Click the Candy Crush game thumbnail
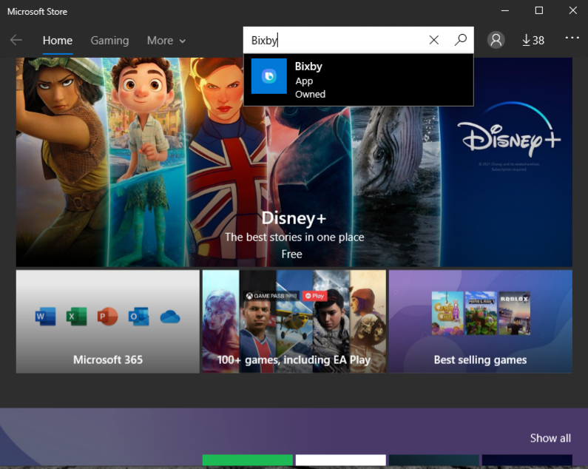 tap(447, 314)
